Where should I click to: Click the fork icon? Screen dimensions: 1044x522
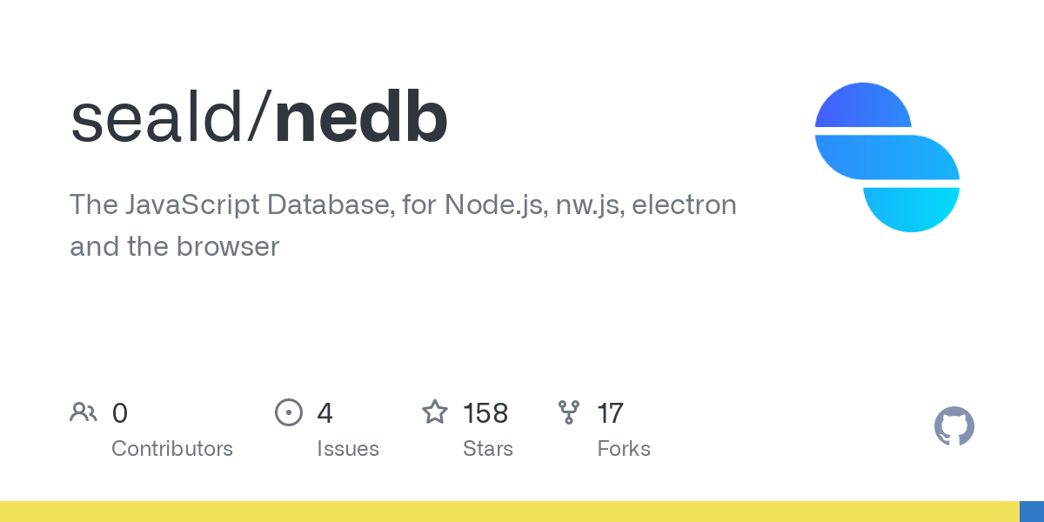[569, 412]
